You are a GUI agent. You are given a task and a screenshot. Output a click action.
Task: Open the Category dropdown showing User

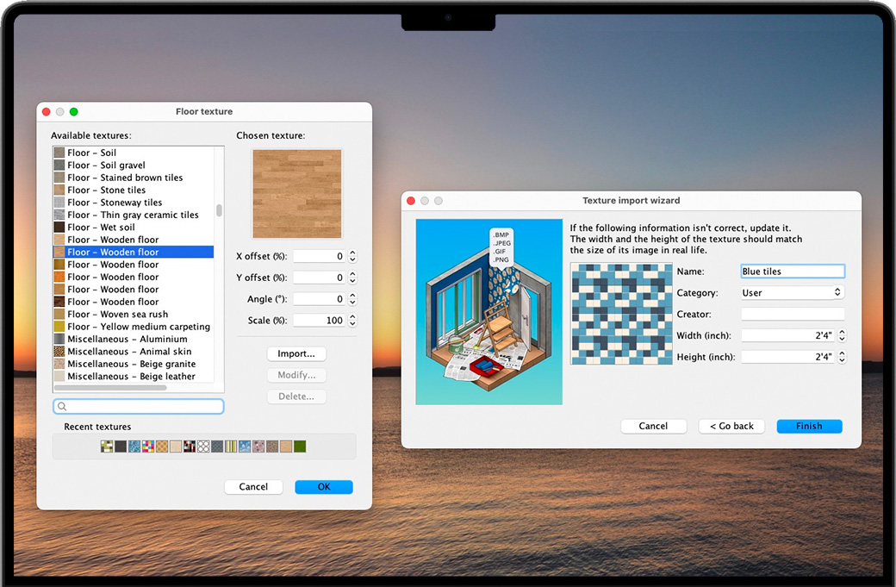pyautogui.click(x=793, y=293)
